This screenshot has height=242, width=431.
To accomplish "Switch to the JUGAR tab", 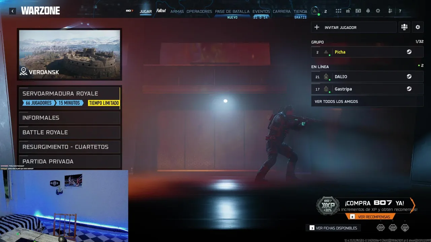I will 145,11.
